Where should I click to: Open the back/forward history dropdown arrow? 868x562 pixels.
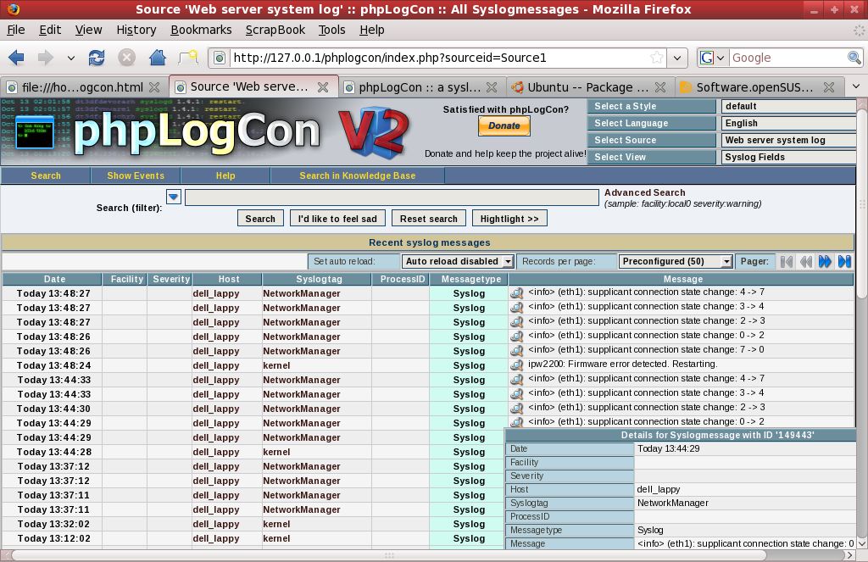click(70, 58)
